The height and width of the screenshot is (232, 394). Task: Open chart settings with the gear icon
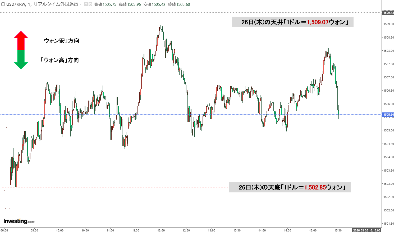tap(90, 4)
